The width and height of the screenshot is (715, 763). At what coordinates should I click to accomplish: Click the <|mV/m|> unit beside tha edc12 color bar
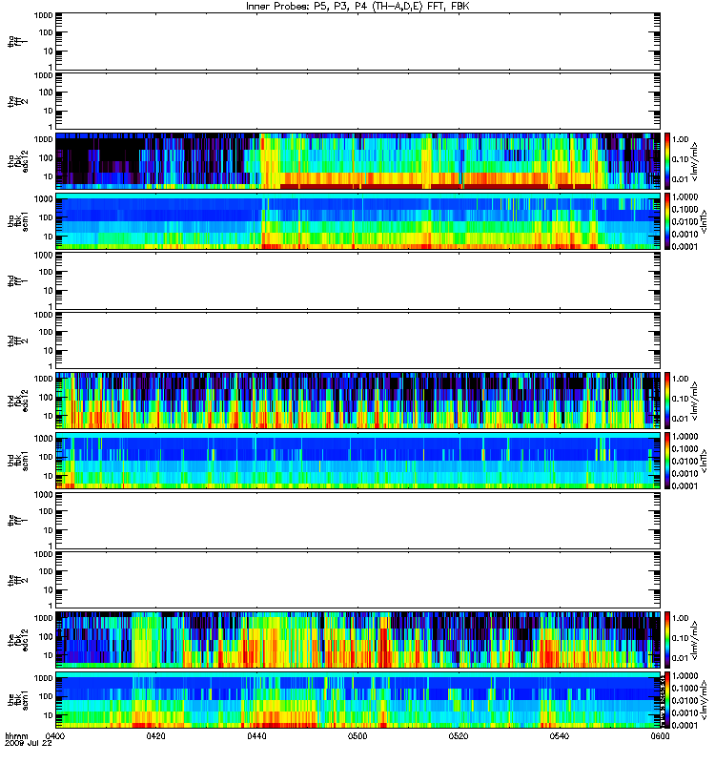click(x=695, y=161)
